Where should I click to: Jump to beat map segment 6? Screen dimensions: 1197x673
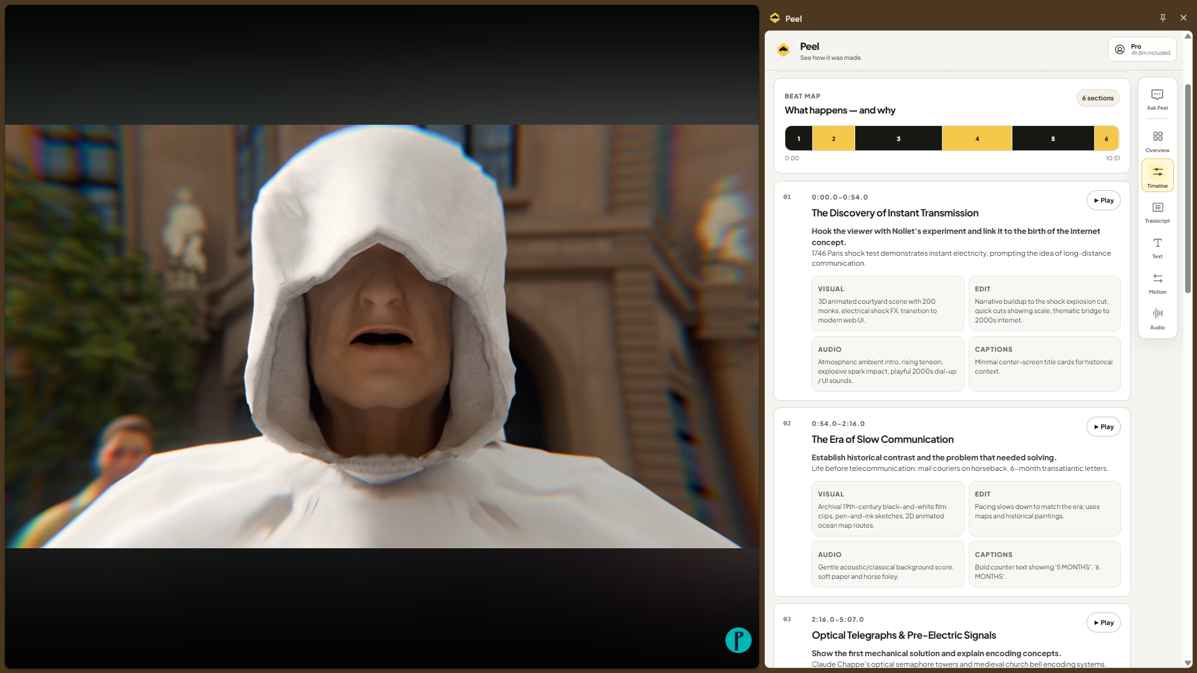pyautogui.click(x=1107, y=138)
